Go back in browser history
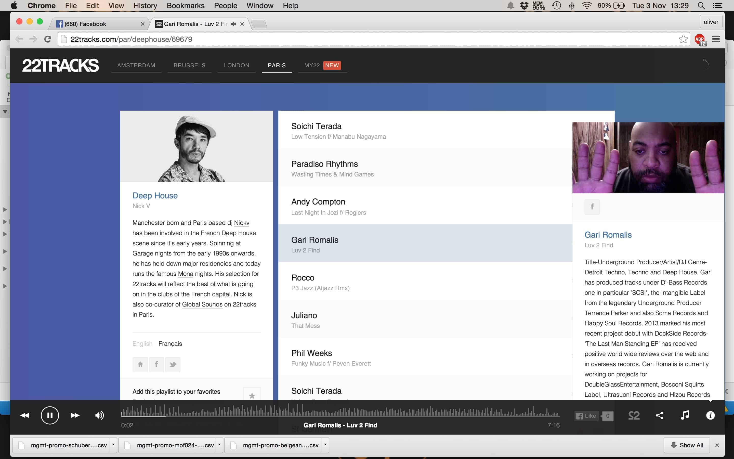The width and height of the screenshot is (734, 459). click(x=19, y=39)
